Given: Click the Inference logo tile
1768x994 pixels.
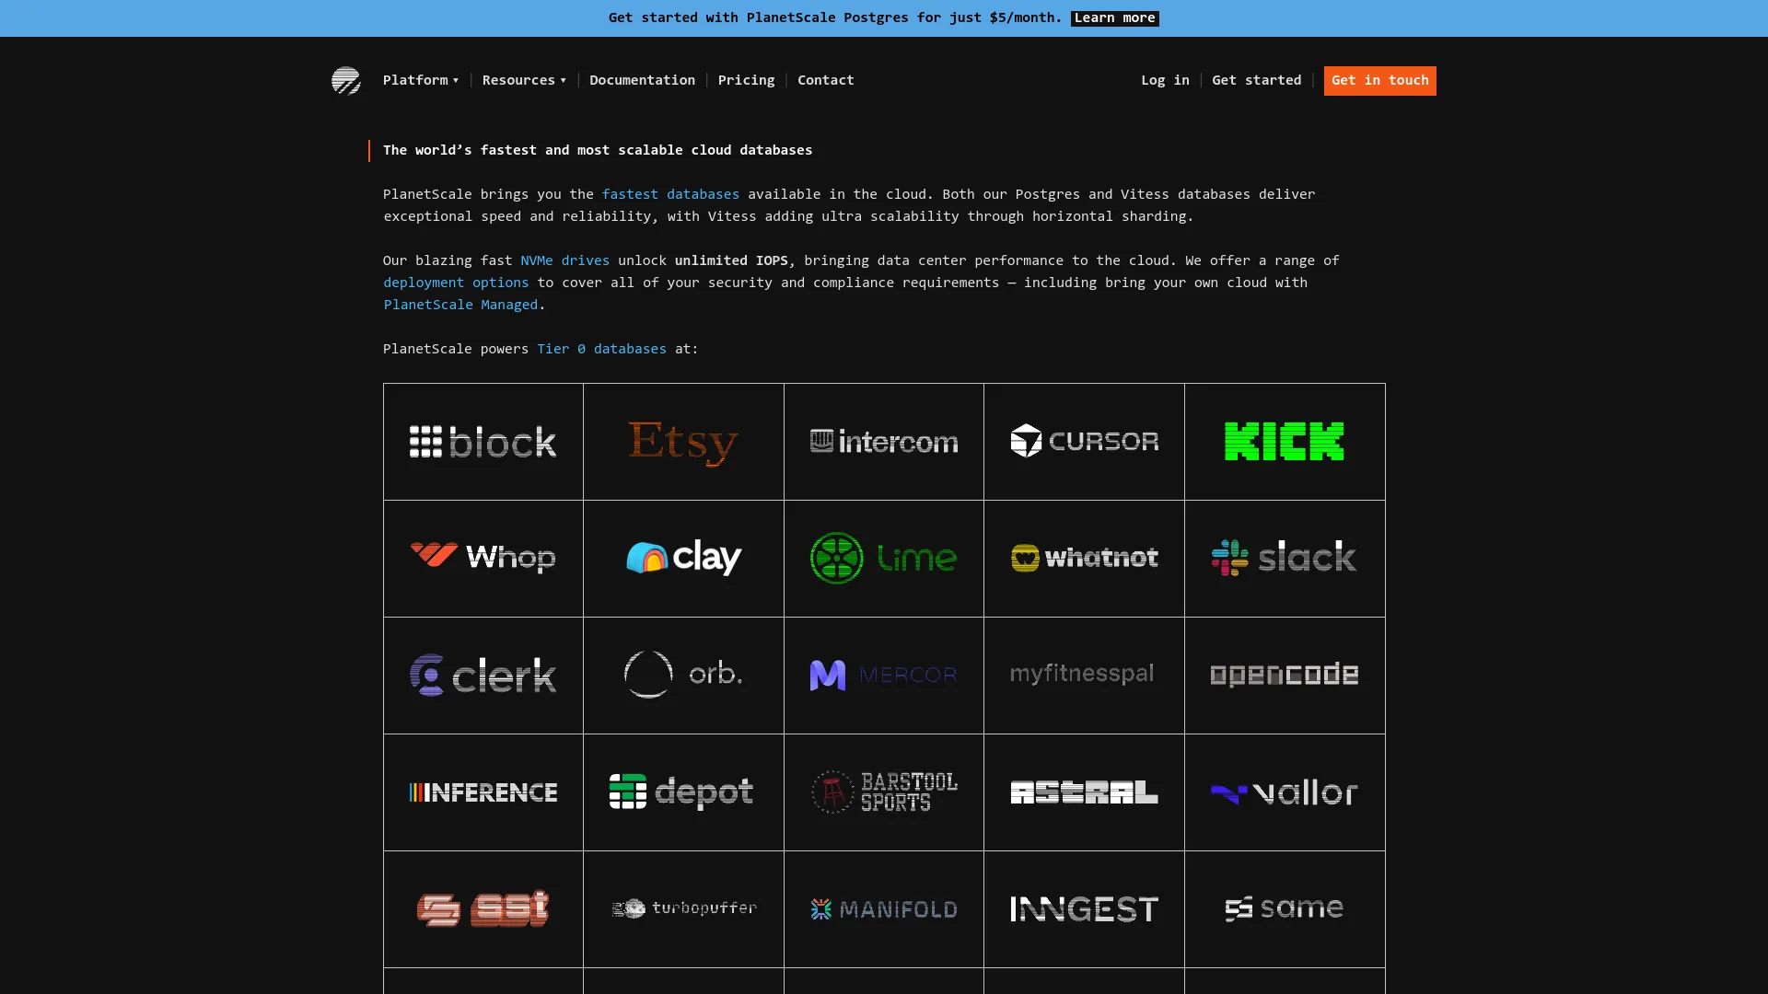Looking at the screenshot, I should tap(483, 792).
